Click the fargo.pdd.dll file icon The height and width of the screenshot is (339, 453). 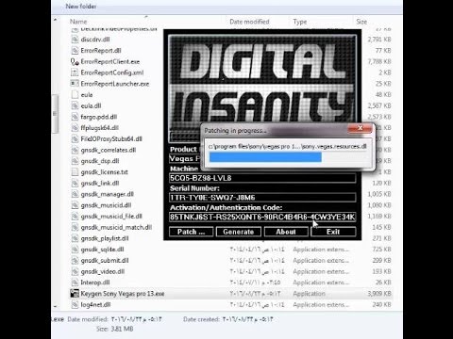click(75, 117)
